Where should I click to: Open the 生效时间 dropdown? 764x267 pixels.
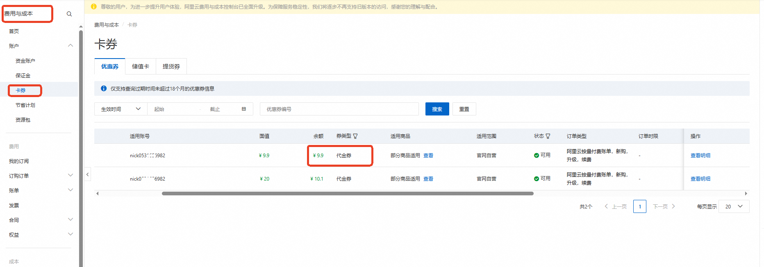121,109
